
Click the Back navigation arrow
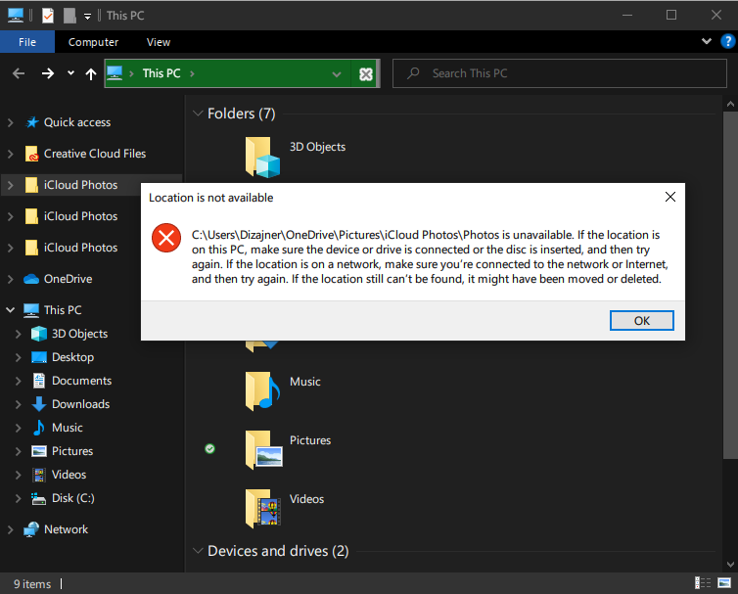coord(19,73)
